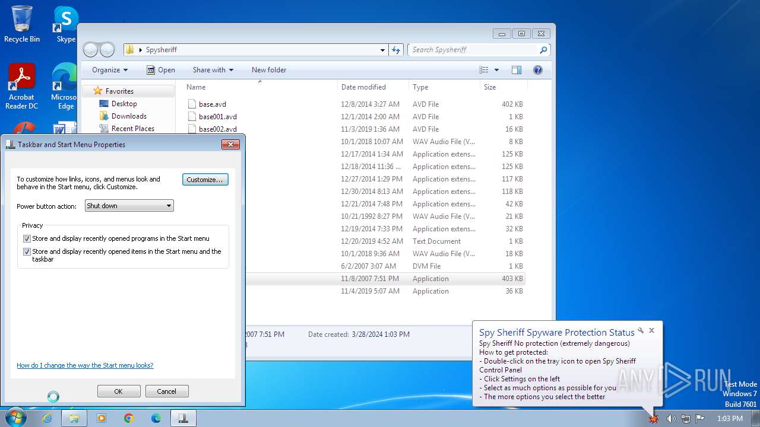760x427 pixels.
Task: Toggle store recently opened items checkbox
Action: (x=27, y=252)
